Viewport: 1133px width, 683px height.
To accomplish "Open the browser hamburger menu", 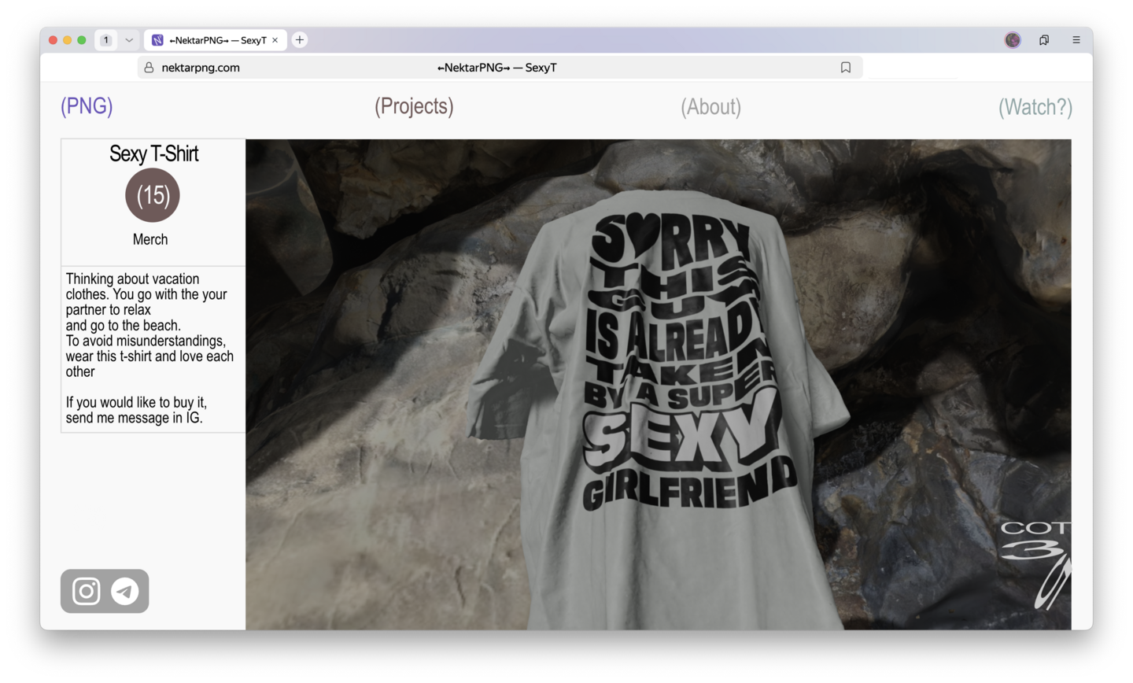I will [x=1076, y=40].
